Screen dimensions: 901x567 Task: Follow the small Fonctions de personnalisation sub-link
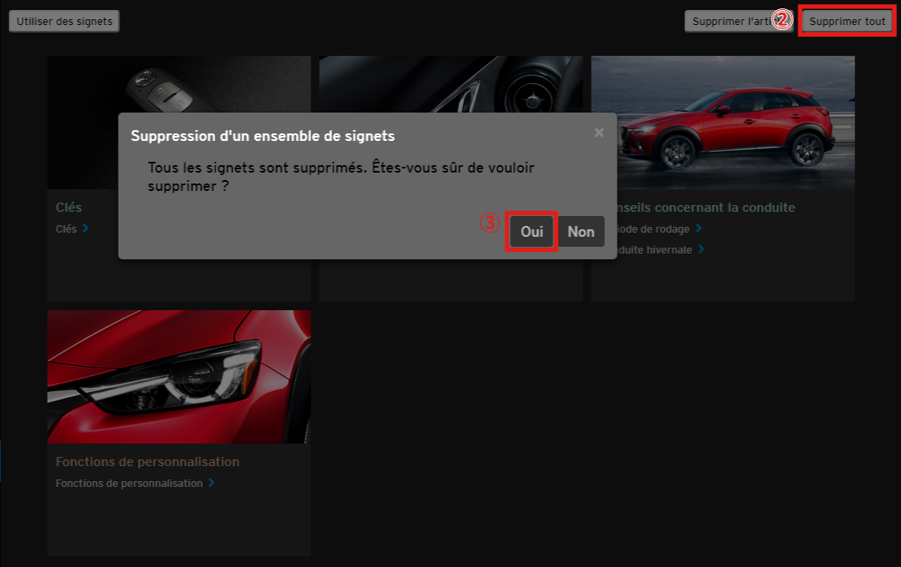tap(128, 483)
